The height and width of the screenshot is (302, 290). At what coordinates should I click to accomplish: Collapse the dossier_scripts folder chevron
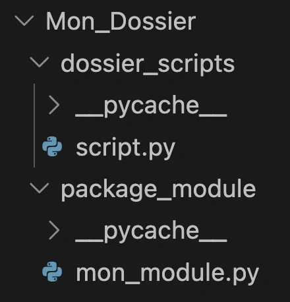click(x=40, y=62)
